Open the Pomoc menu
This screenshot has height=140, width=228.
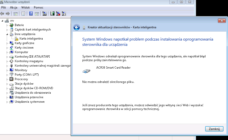pyautogui.click(x=39, y=8)
